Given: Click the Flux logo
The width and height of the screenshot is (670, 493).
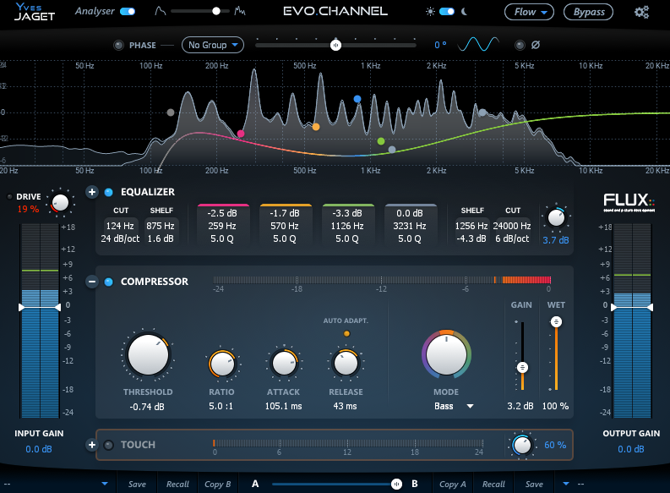Looking at the screenshot, I should tap(629, 202).
